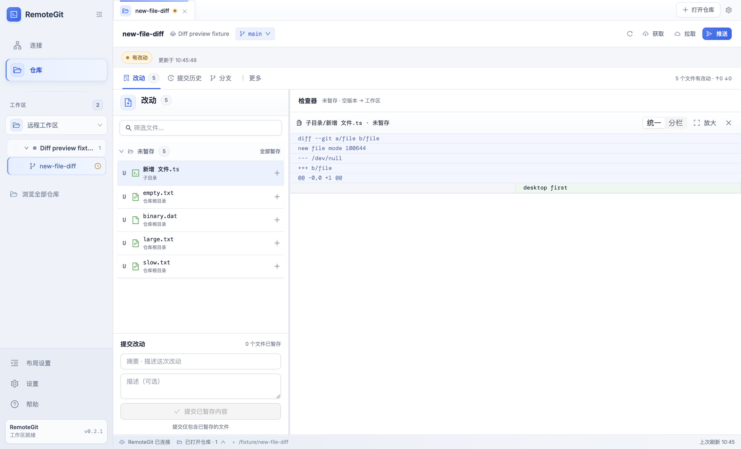The image size is (741, 449).
Task: Stage 新增 文件.ts with plus icon
Action: (277, 173)
